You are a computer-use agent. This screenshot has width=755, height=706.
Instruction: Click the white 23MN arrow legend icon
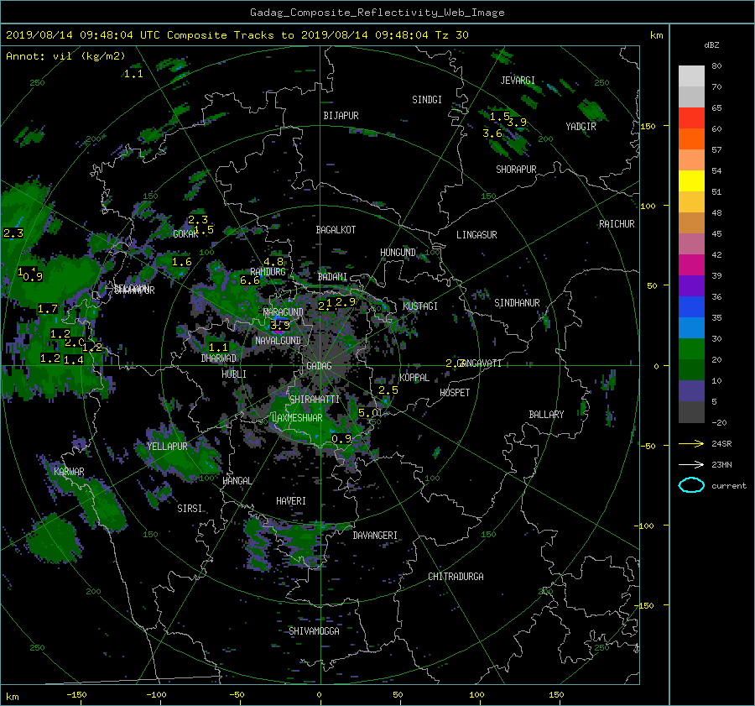point(691,465)
